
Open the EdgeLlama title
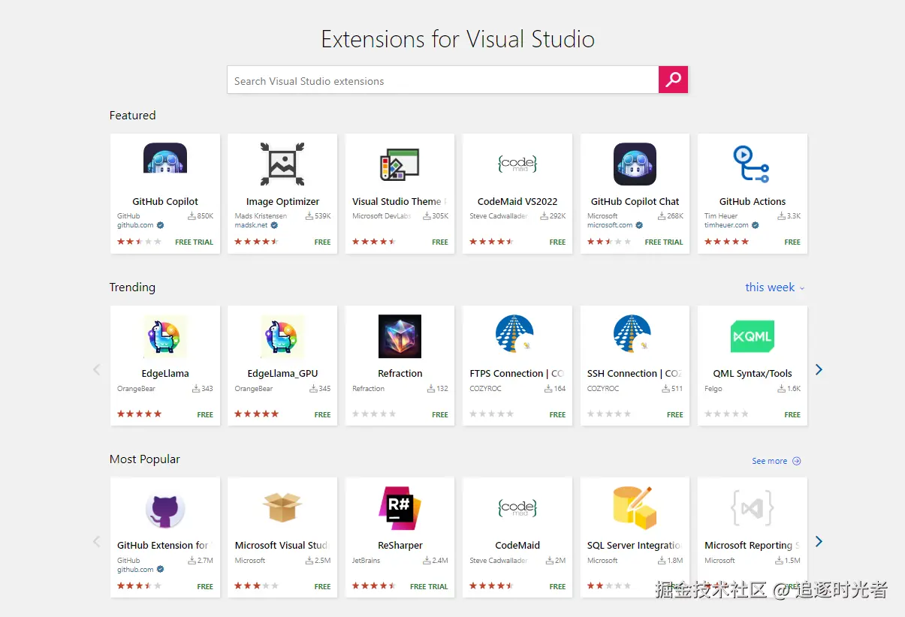coord(165,373)
